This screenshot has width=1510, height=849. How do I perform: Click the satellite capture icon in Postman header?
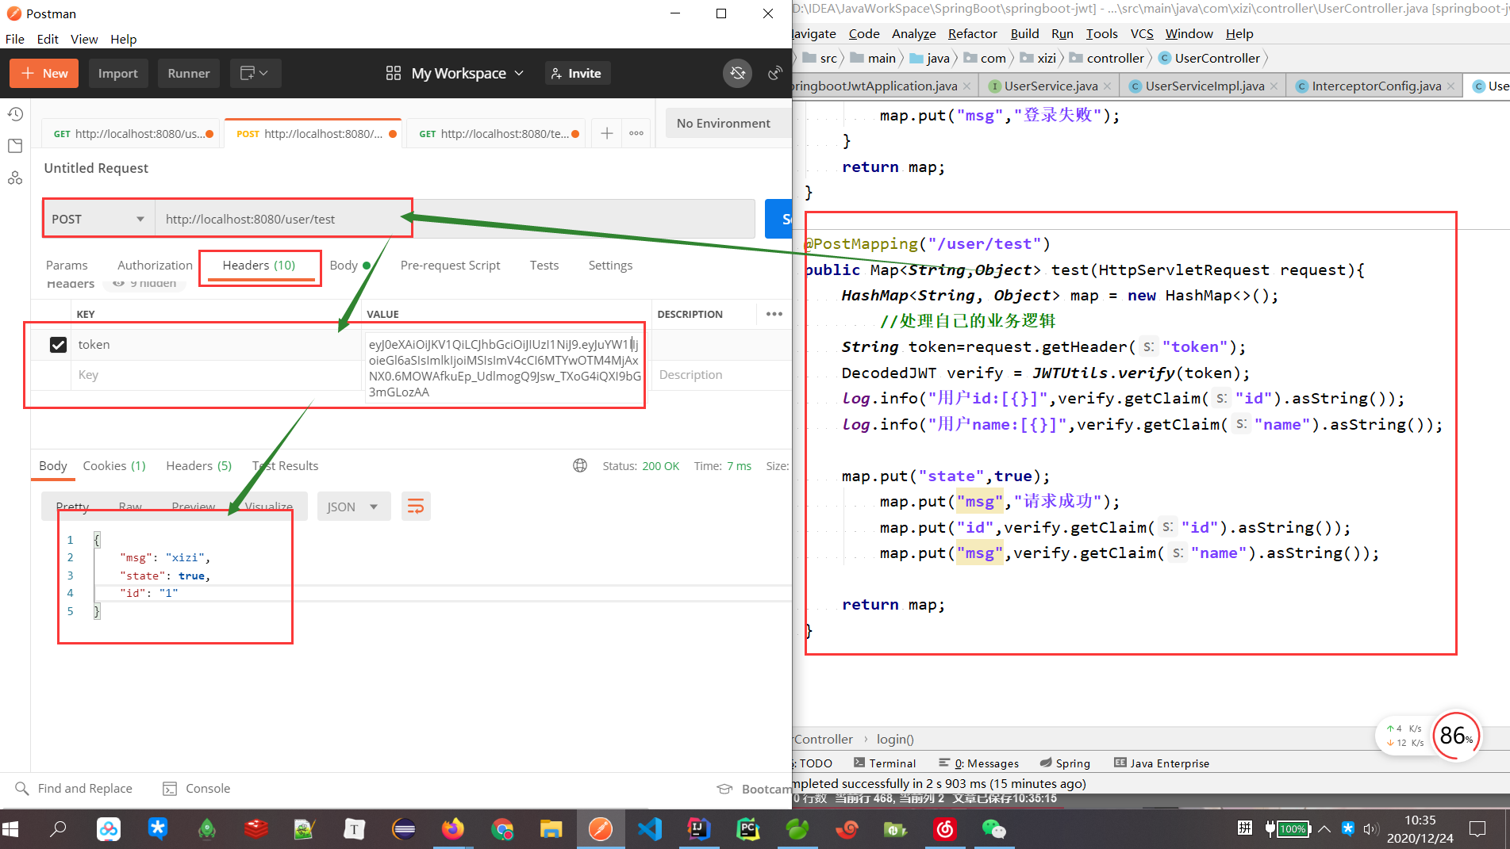coord(775,73)
